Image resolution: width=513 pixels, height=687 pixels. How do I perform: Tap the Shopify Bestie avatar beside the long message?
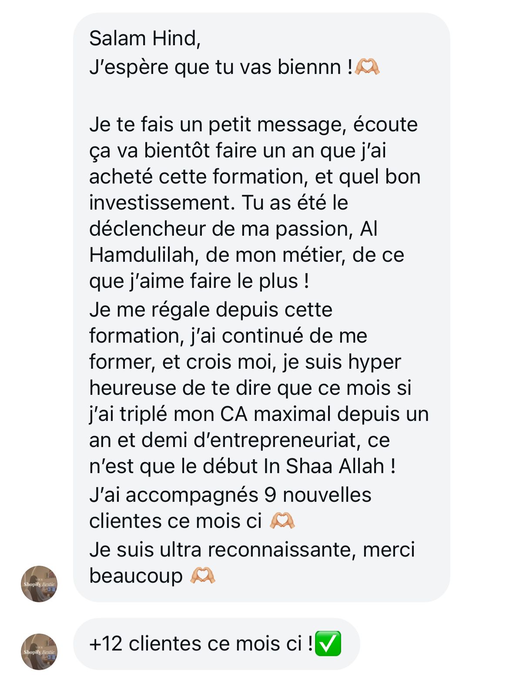click(x=39, y=584)
